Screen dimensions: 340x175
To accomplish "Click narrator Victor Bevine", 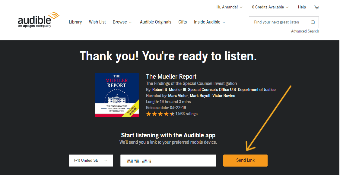I will (x=224, y=96).
